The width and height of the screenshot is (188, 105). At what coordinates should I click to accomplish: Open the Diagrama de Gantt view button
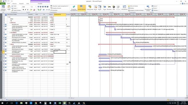[x=3, y=8]
